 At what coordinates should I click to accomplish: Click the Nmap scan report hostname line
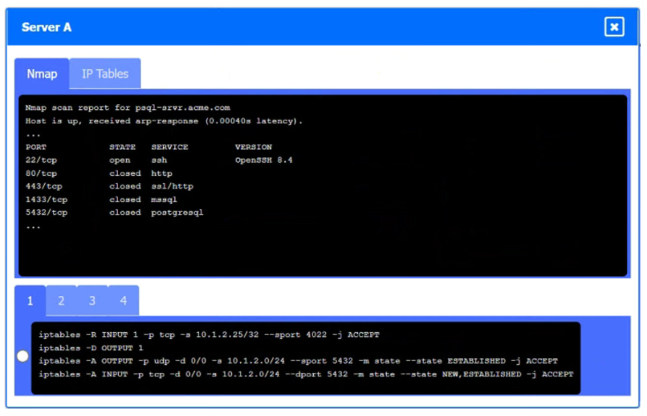(128, 108)
